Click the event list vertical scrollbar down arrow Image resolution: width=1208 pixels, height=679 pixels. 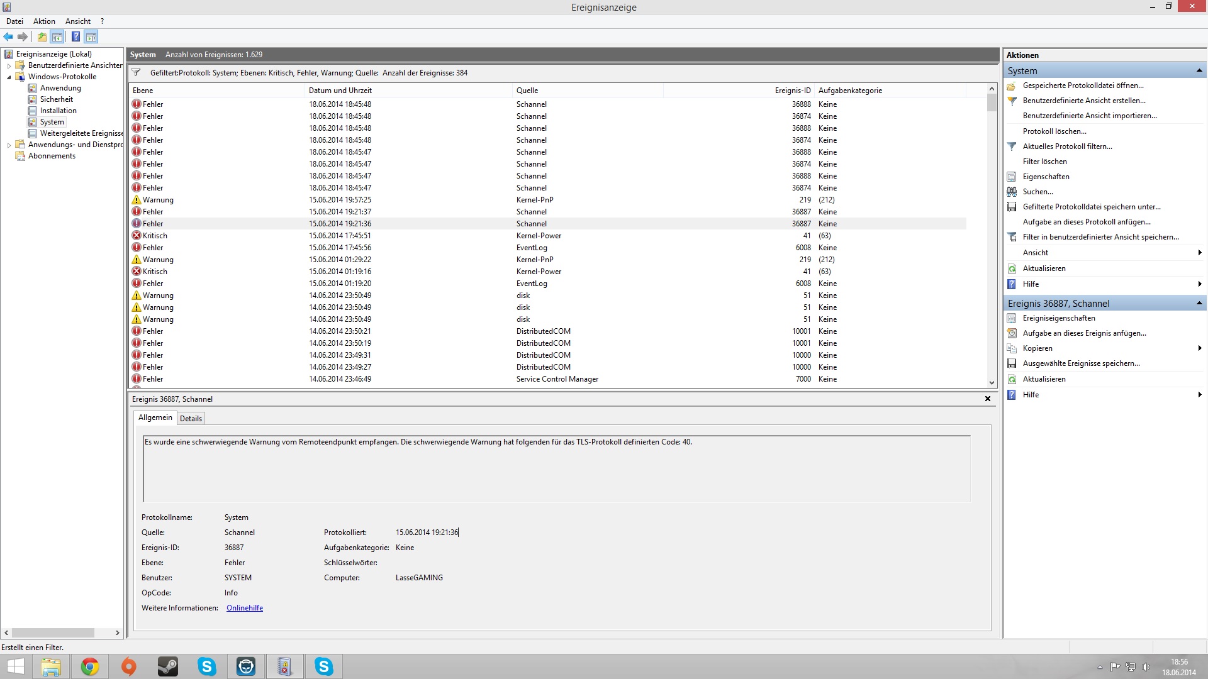[x=992, y=382]
